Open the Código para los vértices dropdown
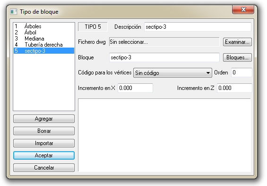Screen dimensions: 267x186 point(172,73)
